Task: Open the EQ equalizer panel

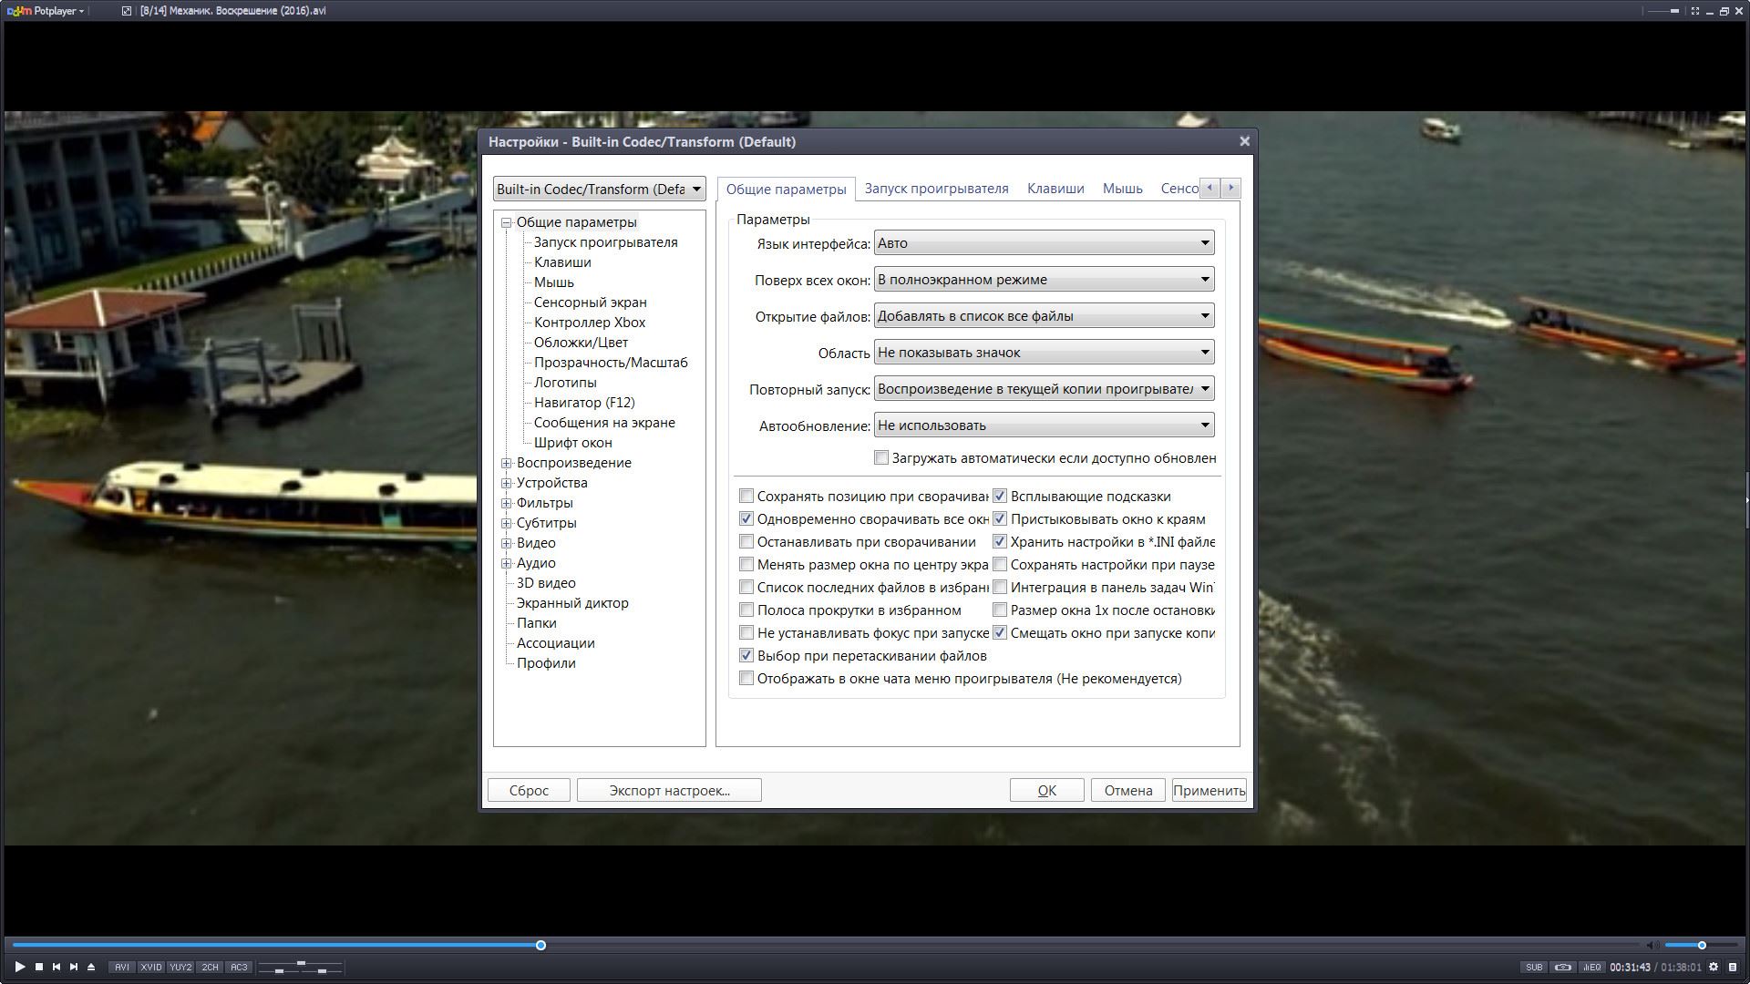Action: point(1592,968)
